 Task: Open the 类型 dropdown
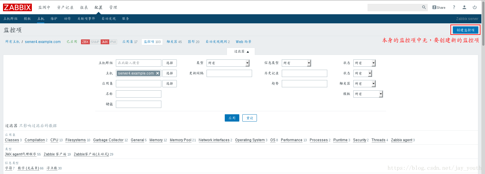(x=228, y=63)
